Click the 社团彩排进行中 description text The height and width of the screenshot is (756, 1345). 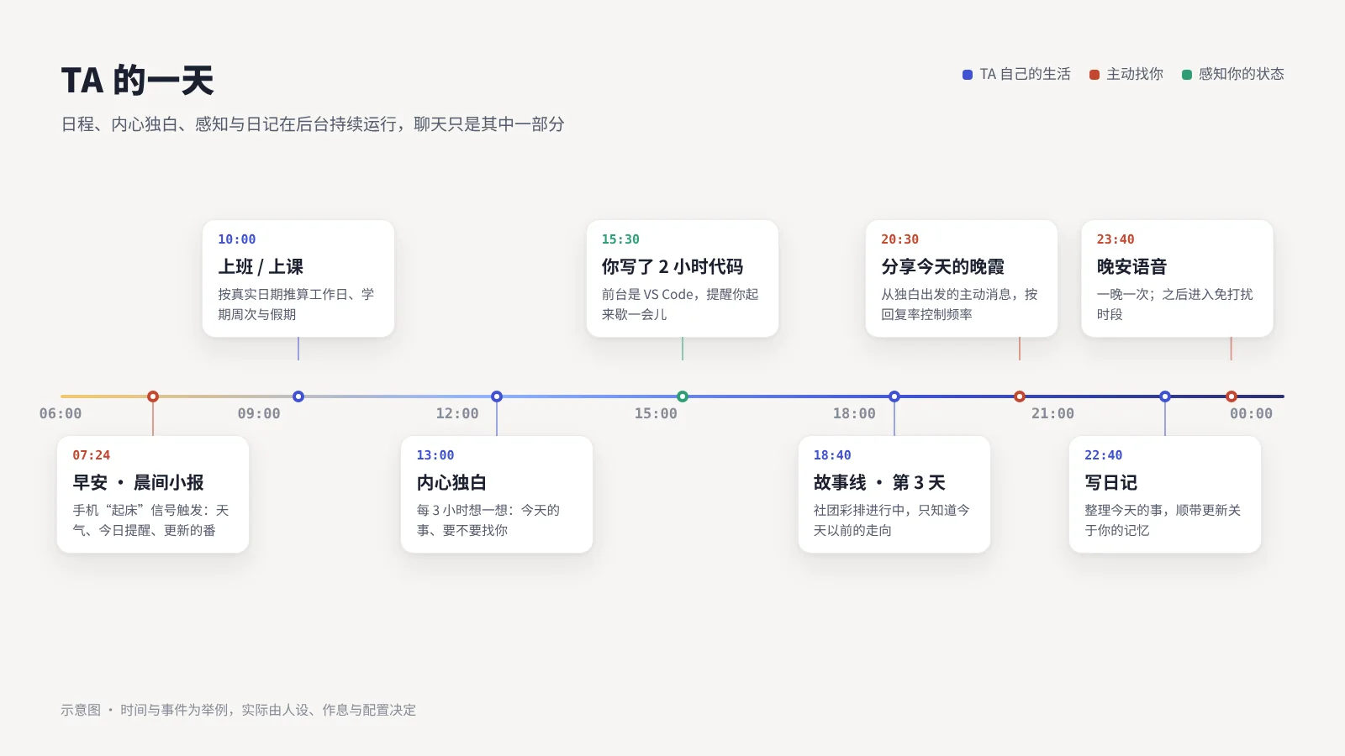click(x=892, y=520)
